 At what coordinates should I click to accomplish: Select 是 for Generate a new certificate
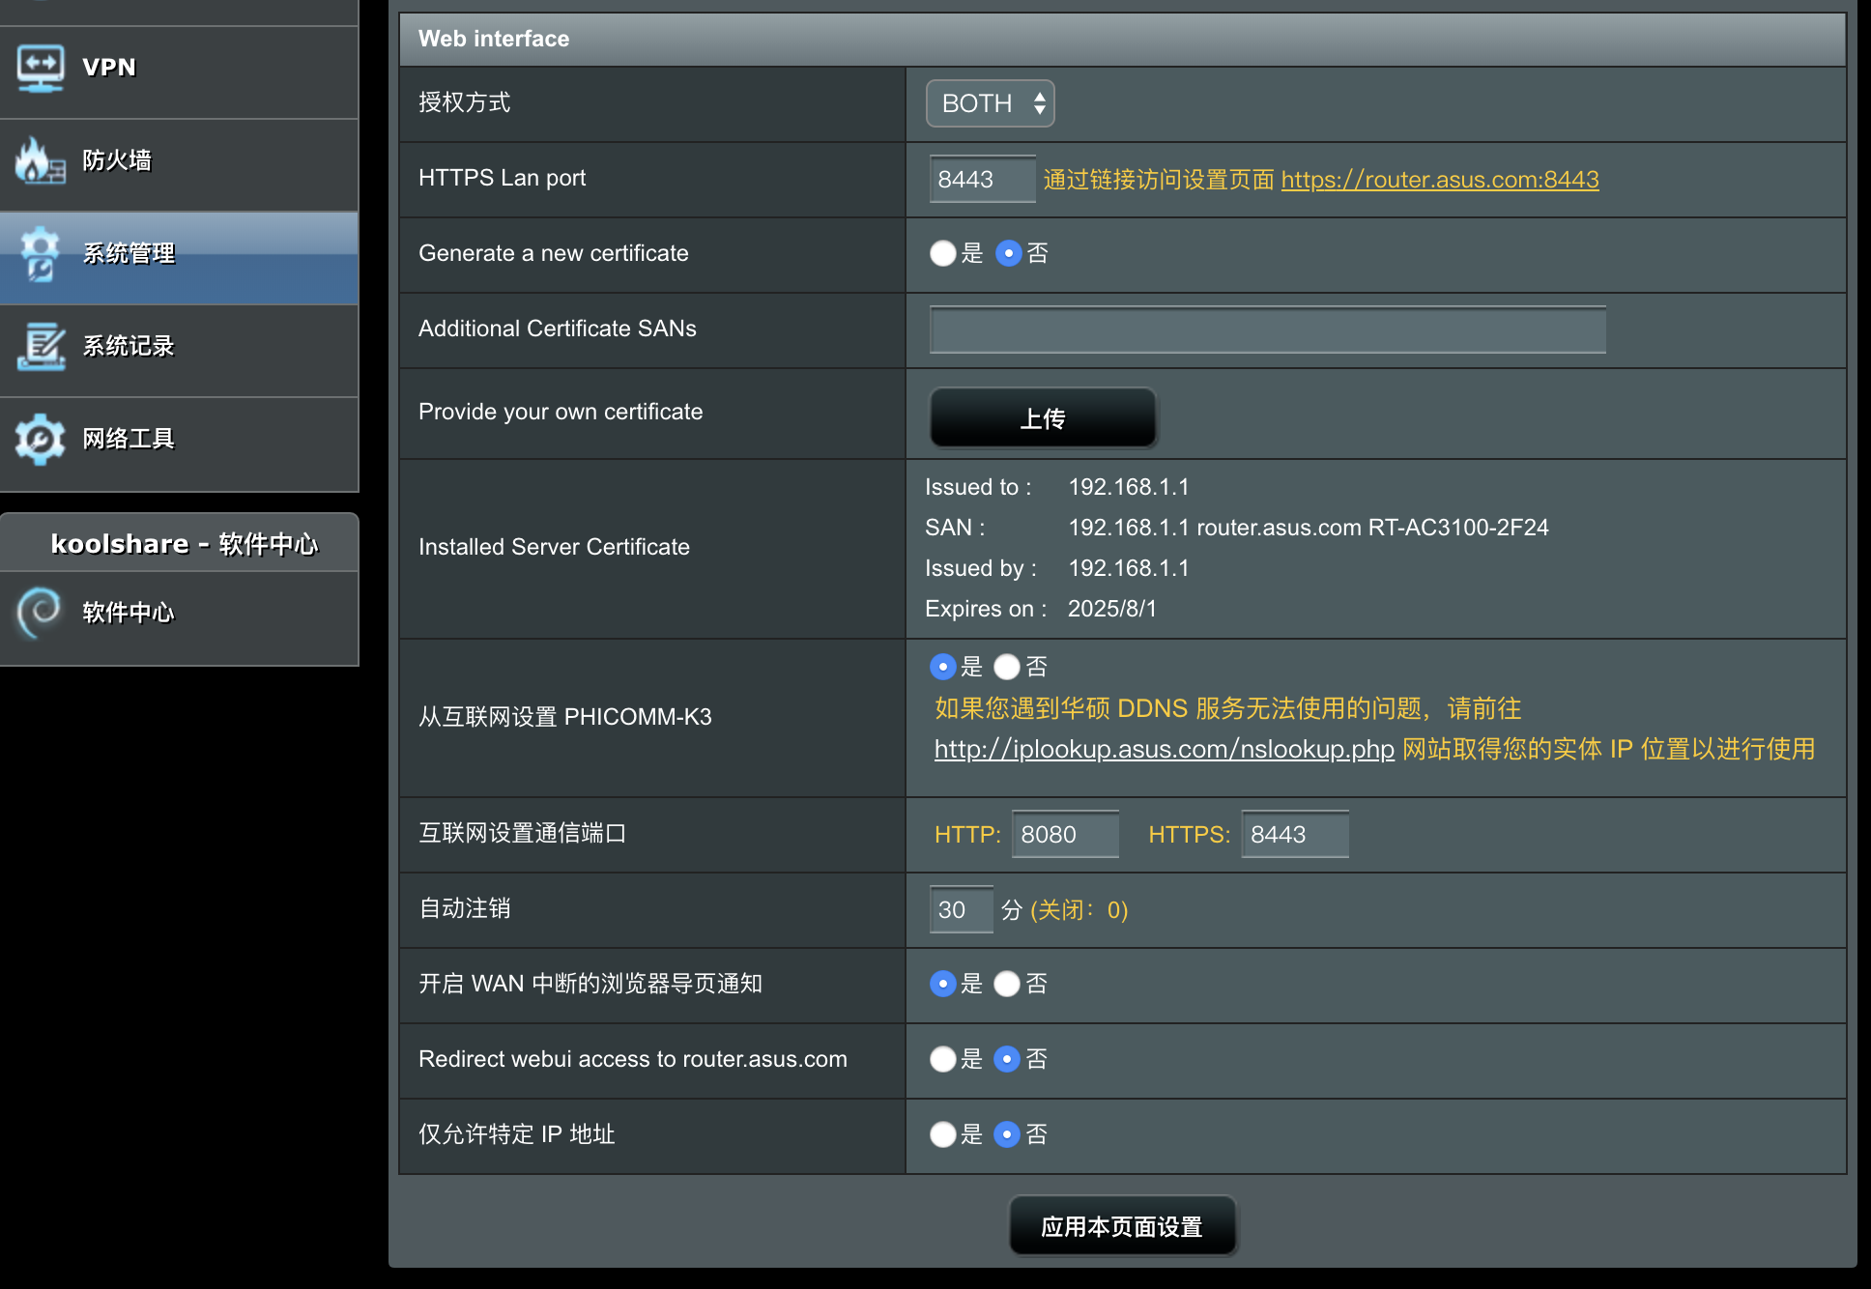(x=942, y=253)
